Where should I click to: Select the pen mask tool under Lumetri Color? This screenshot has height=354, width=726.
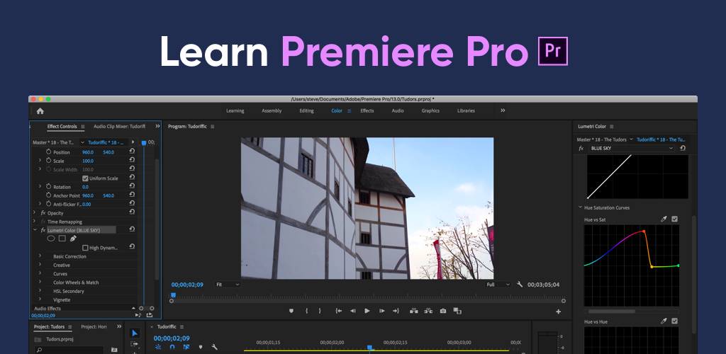(73, 239)
